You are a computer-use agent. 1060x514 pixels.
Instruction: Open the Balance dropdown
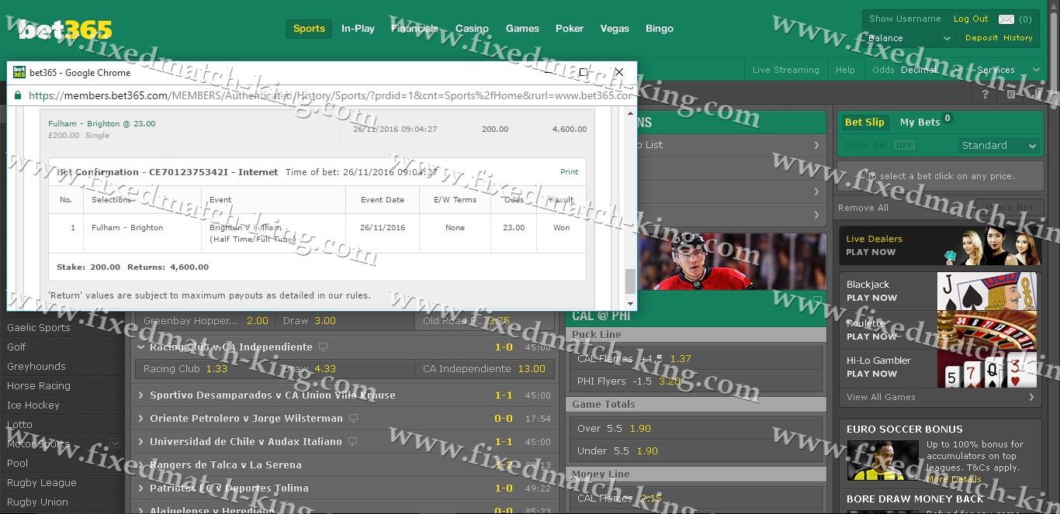click(x=909, y=38)
